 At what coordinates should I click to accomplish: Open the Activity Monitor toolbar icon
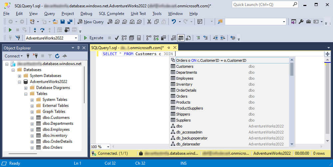coord(199,22)
